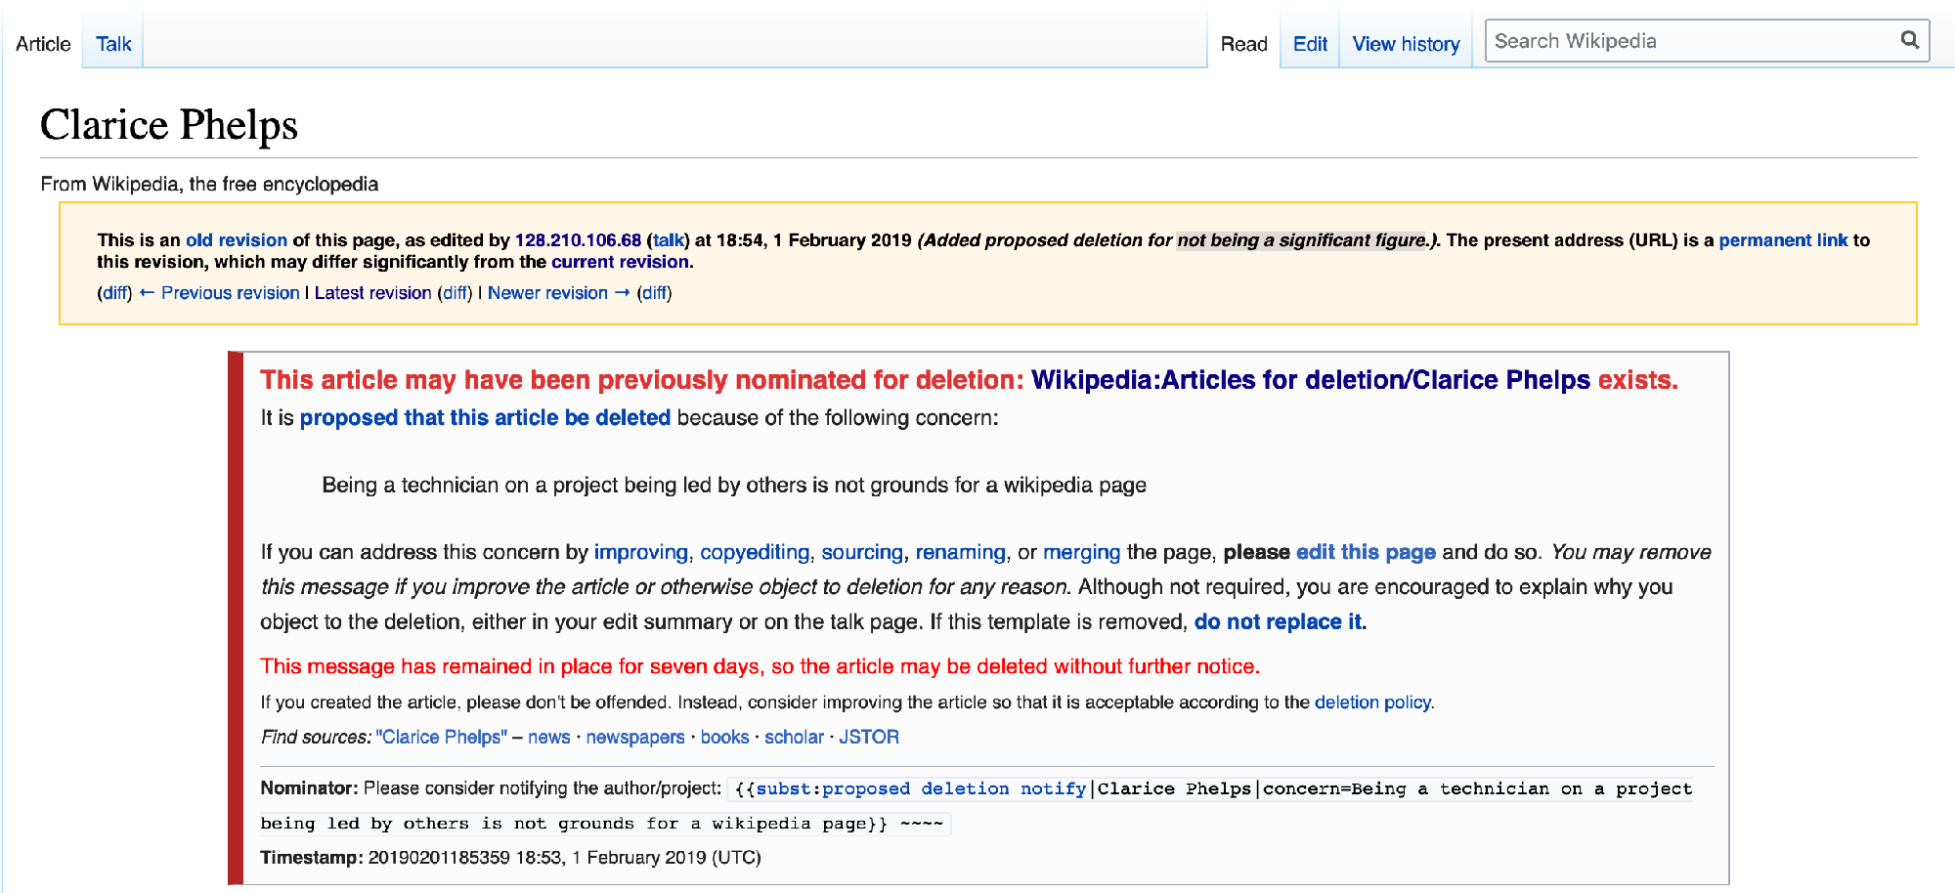Follow the 'merging' link
Screen dimensions: 1955x893
[1081, 552]
